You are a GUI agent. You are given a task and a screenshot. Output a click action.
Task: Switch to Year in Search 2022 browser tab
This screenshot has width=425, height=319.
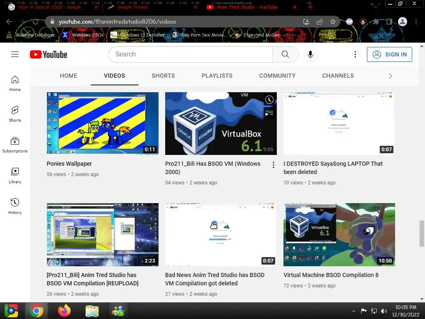coord(50,7)
